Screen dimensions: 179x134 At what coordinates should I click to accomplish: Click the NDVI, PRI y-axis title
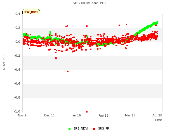(4, 63)
